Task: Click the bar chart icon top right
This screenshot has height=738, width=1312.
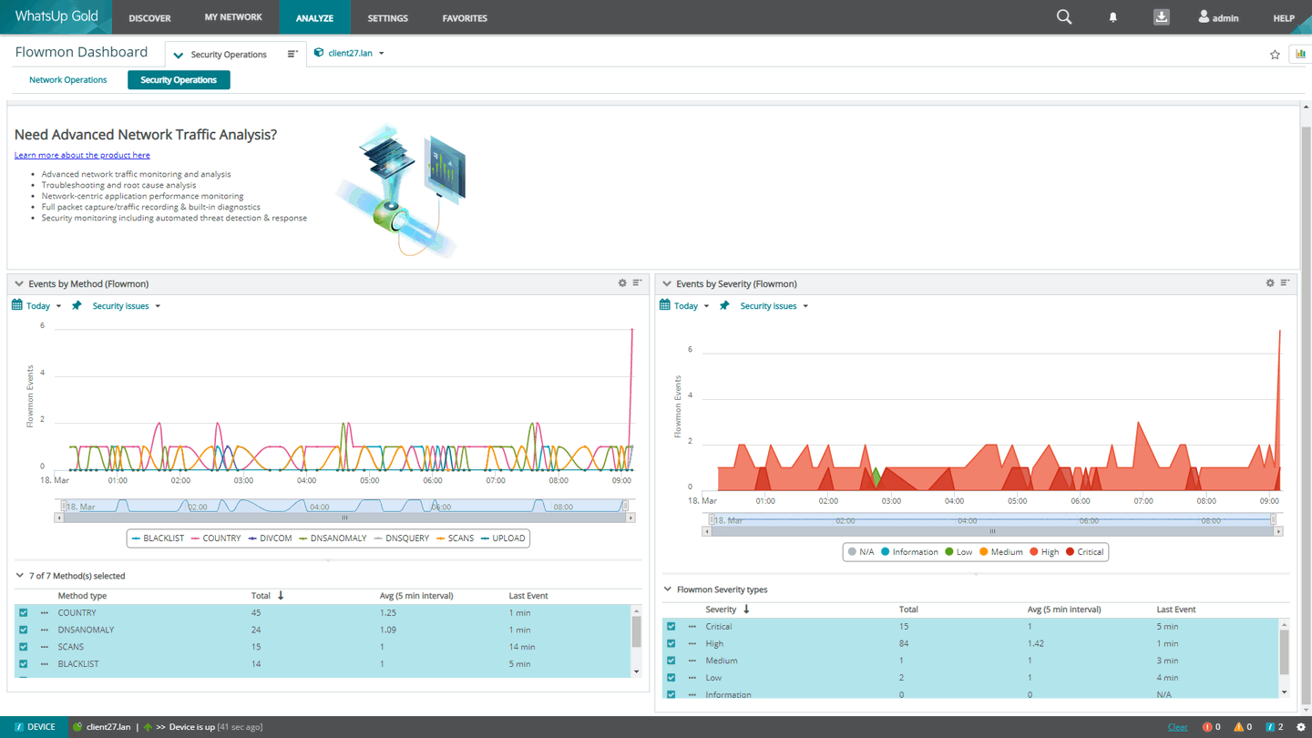Action: [1300, 55]
